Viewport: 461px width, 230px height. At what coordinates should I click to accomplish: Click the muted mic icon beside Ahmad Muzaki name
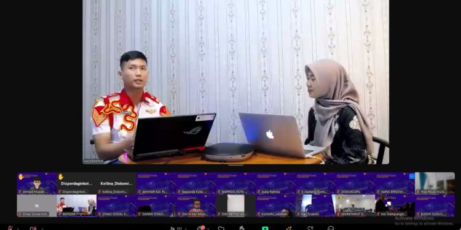pos(20,192)
